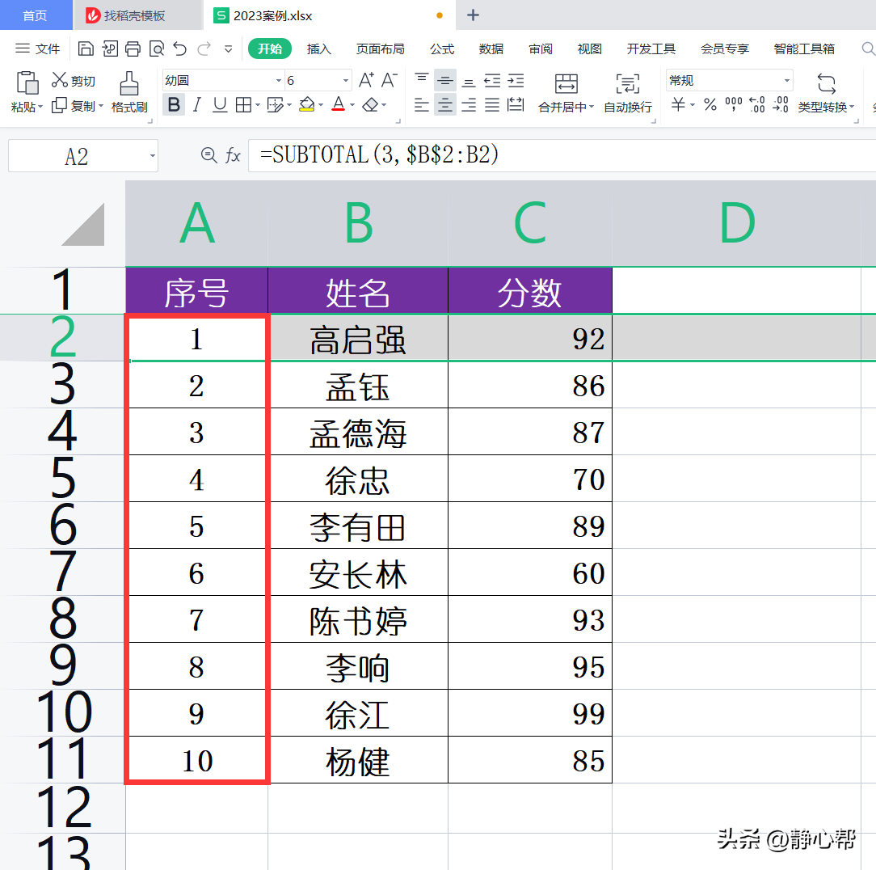This screenshot has height=870, width=876.
Task: Copy the selection with 复制
Action: point(77,106)
